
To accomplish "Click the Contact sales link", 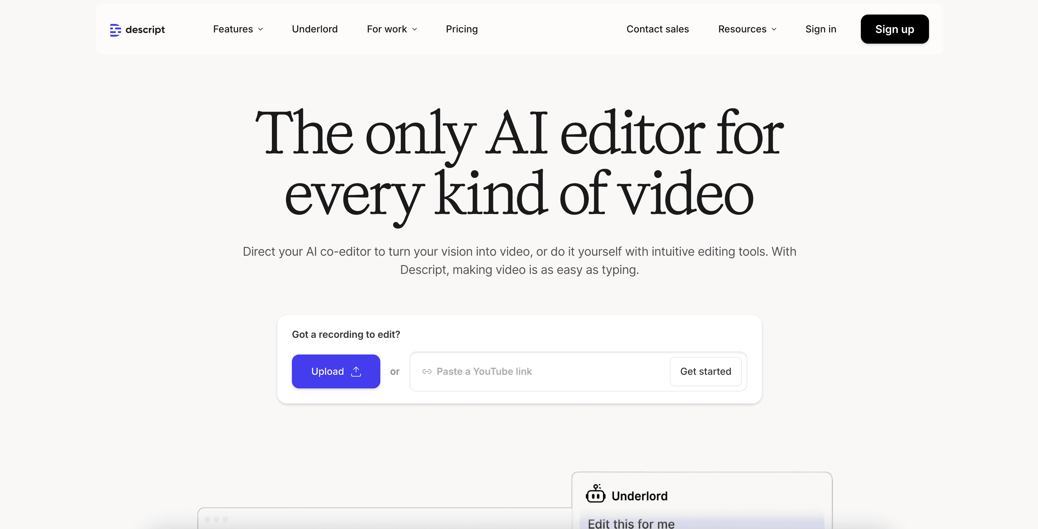I will [657, 29].
